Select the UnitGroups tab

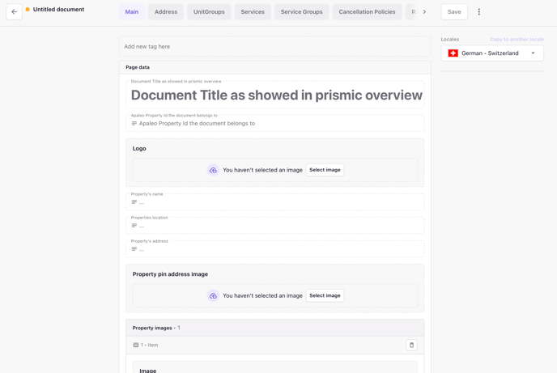(209, 11)
